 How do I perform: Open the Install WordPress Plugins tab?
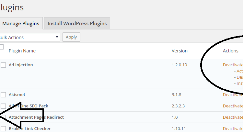pos(77,23)
